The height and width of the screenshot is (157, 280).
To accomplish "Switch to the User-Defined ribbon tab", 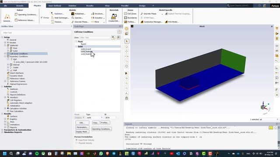I will [55, 6].
